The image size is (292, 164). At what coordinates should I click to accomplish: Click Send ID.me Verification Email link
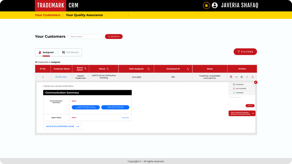(x=62, y=126)
